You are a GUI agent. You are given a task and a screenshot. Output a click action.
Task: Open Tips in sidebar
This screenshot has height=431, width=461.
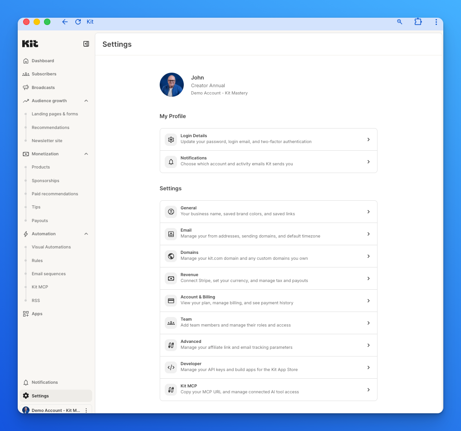(x=36, y=207)
